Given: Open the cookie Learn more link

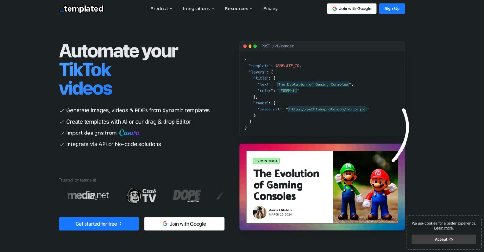Looking at the screenshot, I should coord(443,228).
